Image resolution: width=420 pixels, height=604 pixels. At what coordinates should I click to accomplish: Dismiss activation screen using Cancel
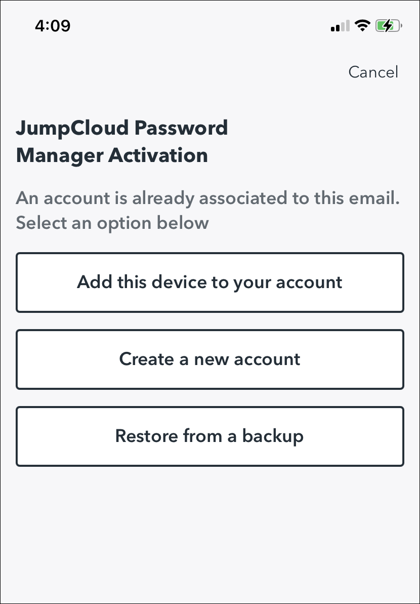coord(373,72)
